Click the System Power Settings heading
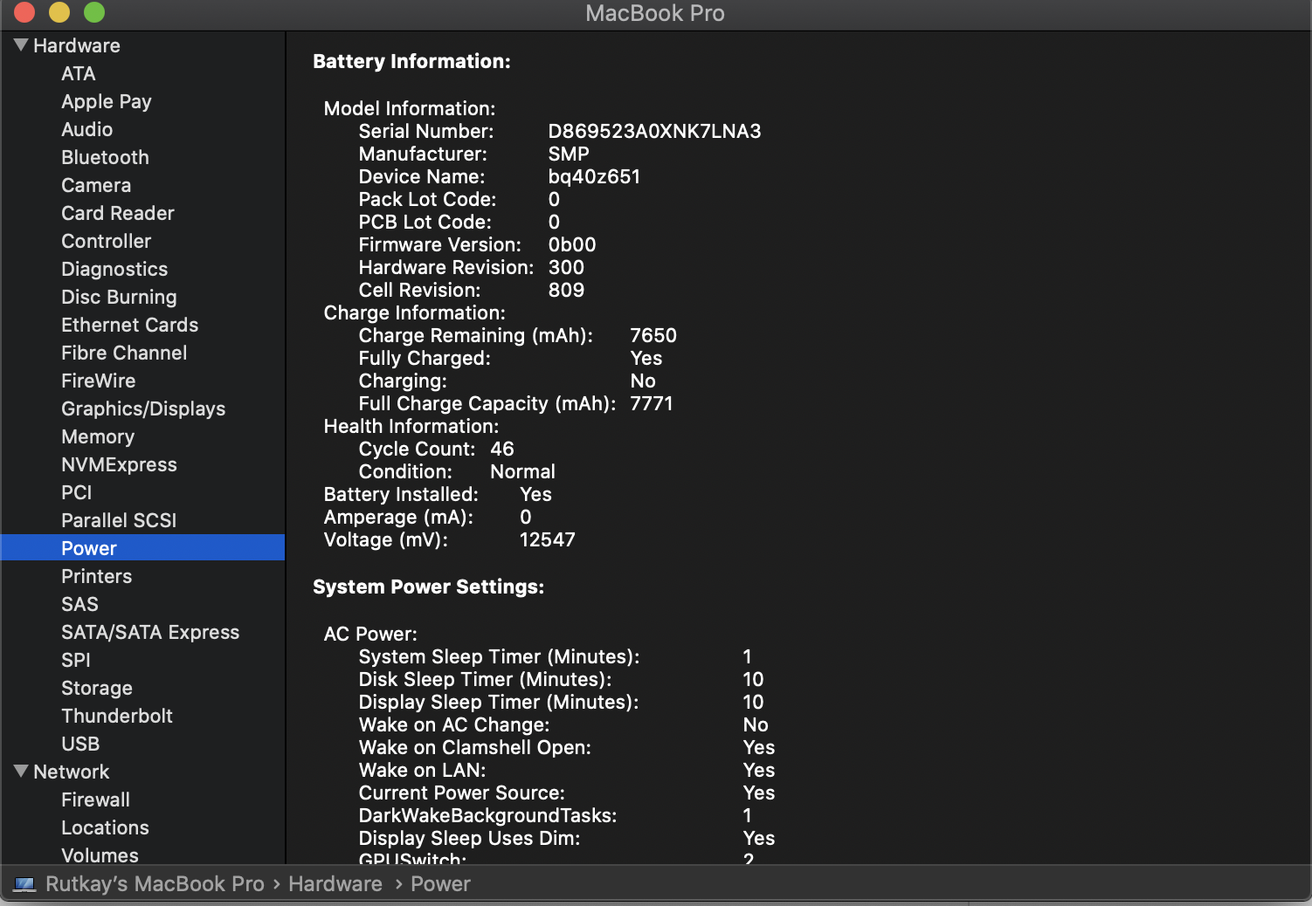This screenshot has width=1312, height=906. (428, 587)
